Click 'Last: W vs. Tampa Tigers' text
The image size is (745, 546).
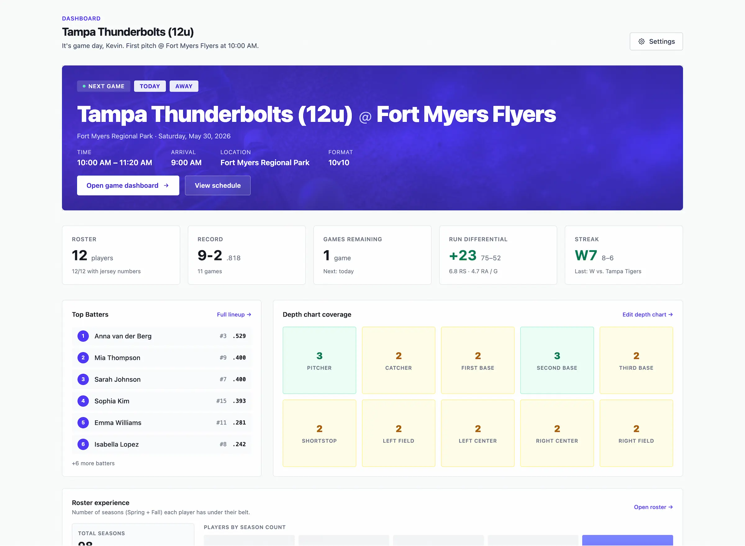click(x=608, y=271)
